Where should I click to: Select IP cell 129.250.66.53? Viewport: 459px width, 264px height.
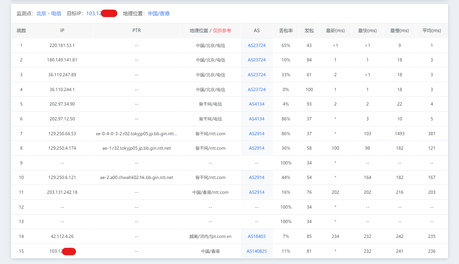62,134
